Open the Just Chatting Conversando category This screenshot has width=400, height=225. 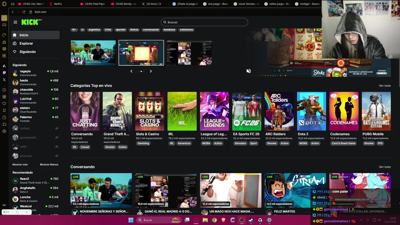pyautogui.click(x=85, y=111)
